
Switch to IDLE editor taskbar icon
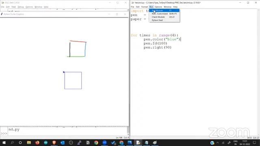138,142
